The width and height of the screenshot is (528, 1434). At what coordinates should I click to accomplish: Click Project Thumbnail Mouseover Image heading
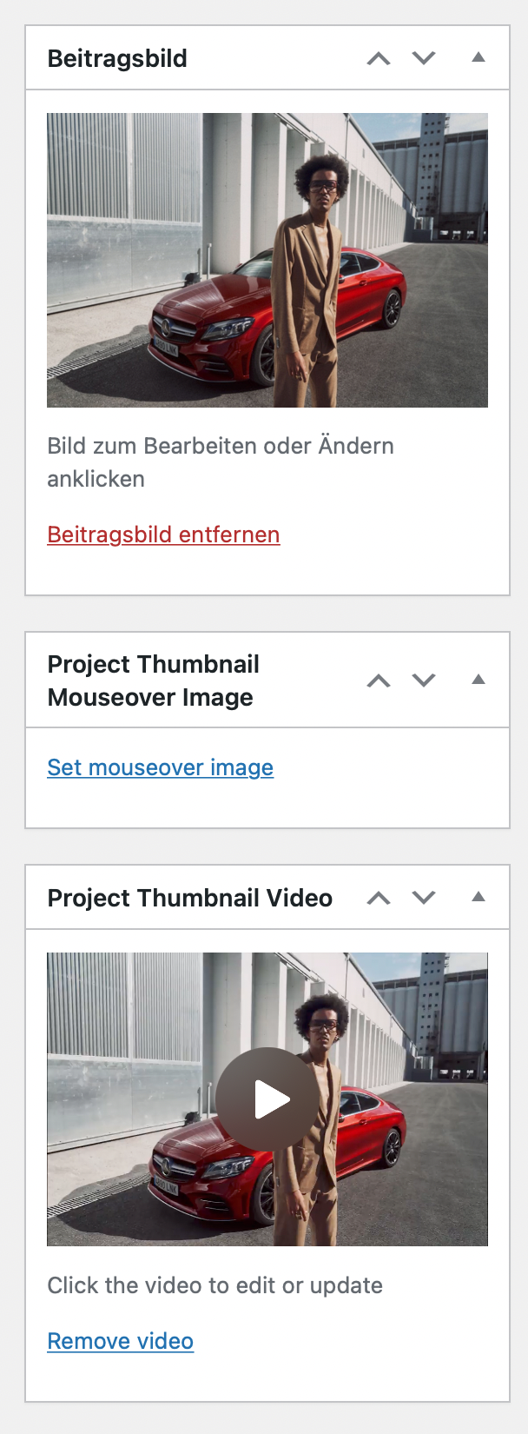click(x=153, y=680)
